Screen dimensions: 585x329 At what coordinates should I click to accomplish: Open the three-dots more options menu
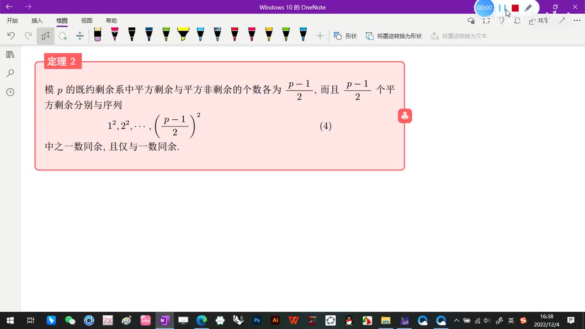point(577,21)
